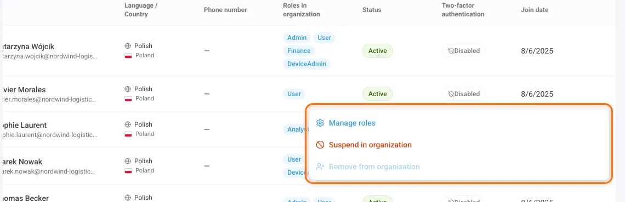Click the globe icon in Marek Nowak's row
625x202 pixels.
tap(128, 161)
